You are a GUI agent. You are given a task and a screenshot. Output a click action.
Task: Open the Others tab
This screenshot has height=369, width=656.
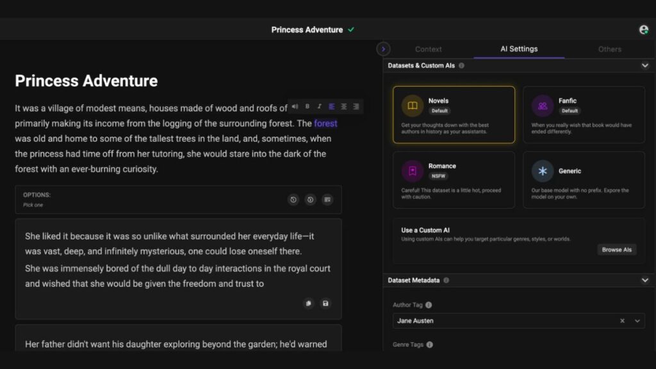pos(609,49)
